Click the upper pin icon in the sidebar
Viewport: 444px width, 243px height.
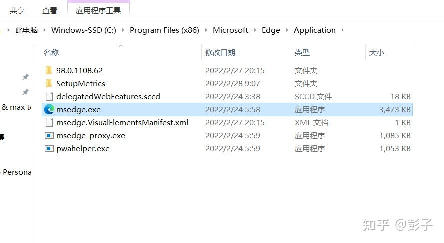tap(26, 77)
